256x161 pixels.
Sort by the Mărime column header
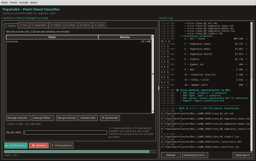coord(125,37)
